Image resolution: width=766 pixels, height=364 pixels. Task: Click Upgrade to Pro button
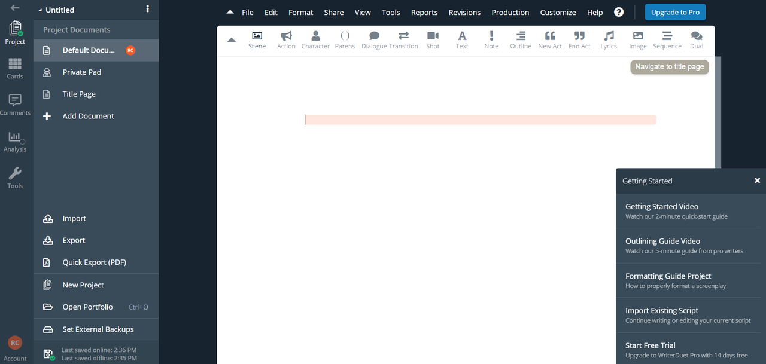click(x=675, y=13)
